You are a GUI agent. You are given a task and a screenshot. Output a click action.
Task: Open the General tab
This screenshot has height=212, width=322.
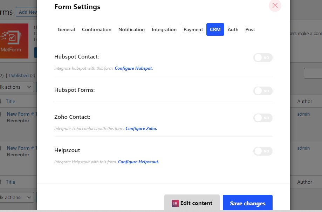pos(66,29)
